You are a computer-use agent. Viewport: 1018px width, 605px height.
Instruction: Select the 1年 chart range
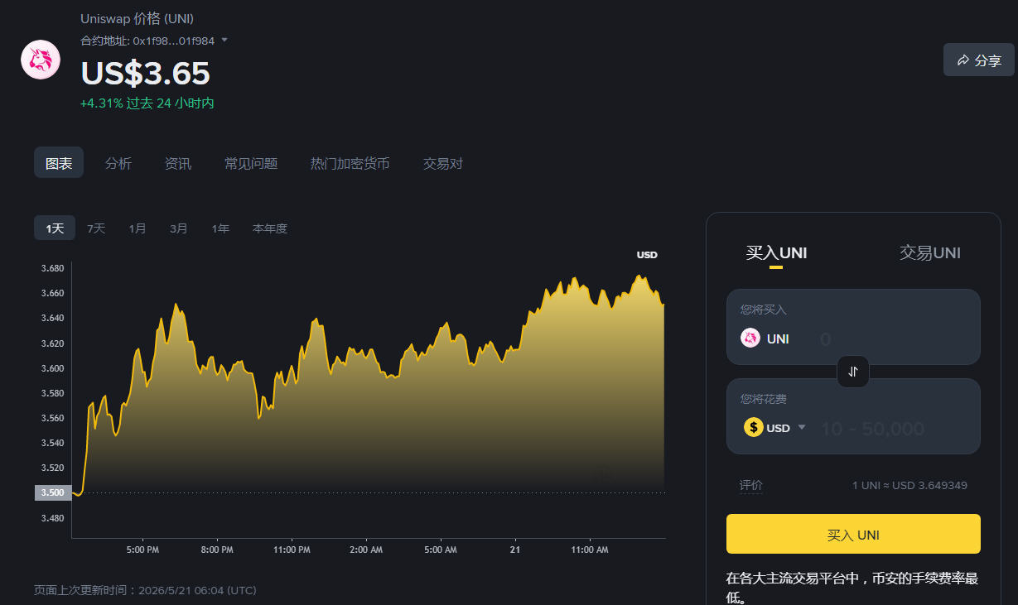220,228
